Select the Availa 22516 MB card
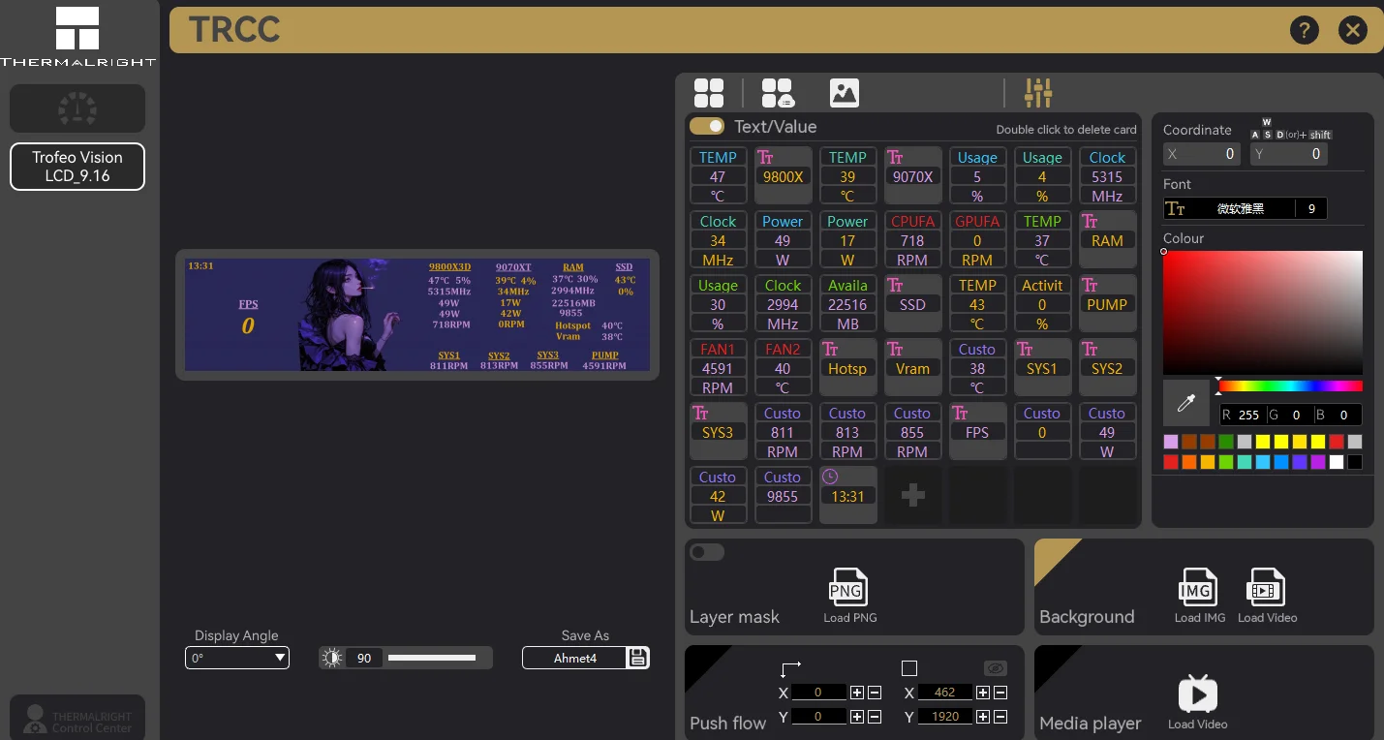 (847, 303)
